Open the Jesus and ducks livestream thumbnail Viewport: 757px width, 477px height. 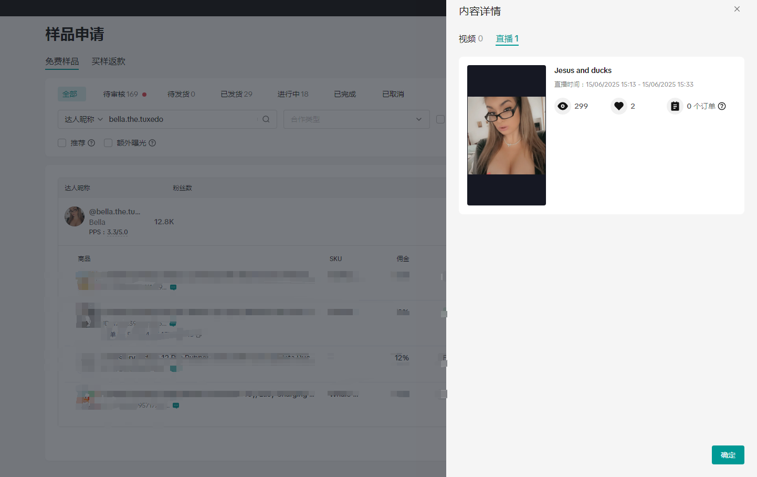click(507, 135)
